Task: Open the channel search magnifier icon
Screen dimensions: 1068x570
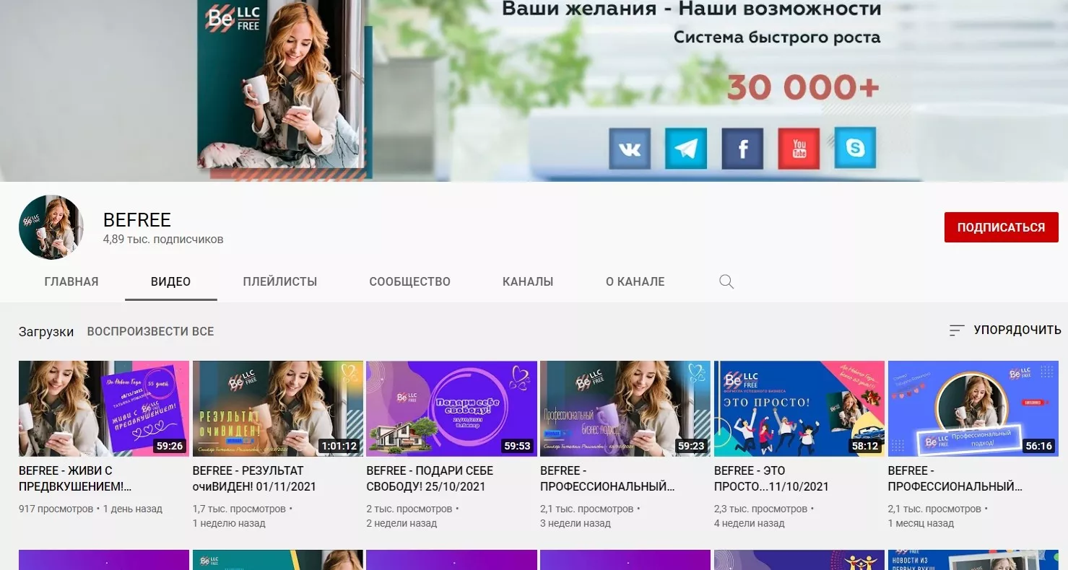Action: tap(726, 281)
